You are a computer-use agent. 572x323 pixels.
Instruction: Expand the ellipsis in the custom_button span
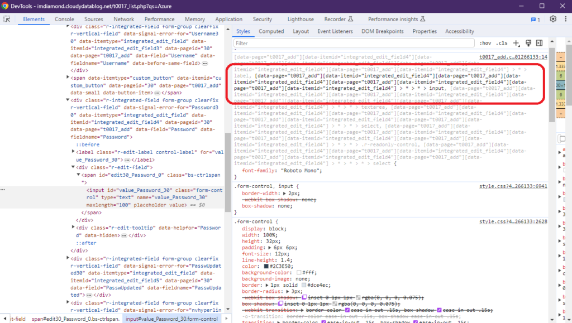(157, 93)
